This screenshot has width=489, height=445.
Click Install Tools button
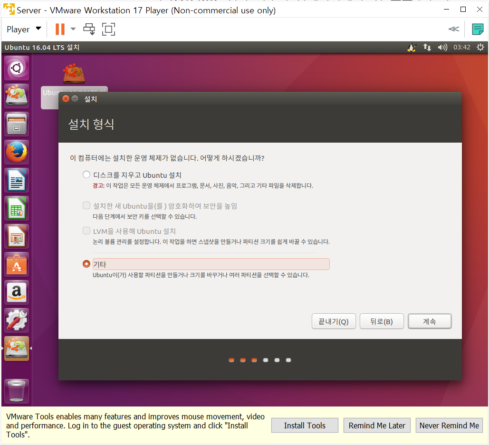tap(304, 426)
